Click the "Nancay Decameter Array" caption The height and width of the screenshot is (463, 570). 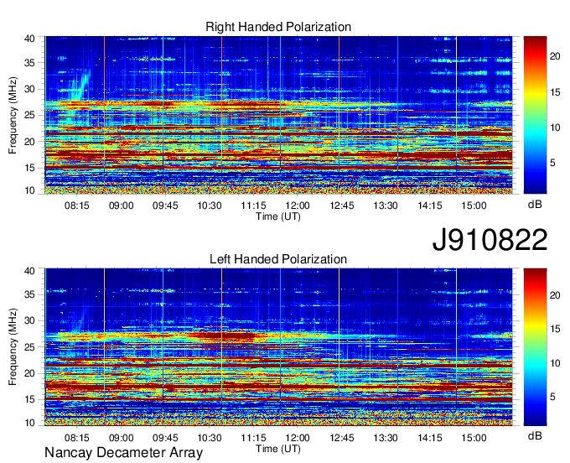coord(123,453)
